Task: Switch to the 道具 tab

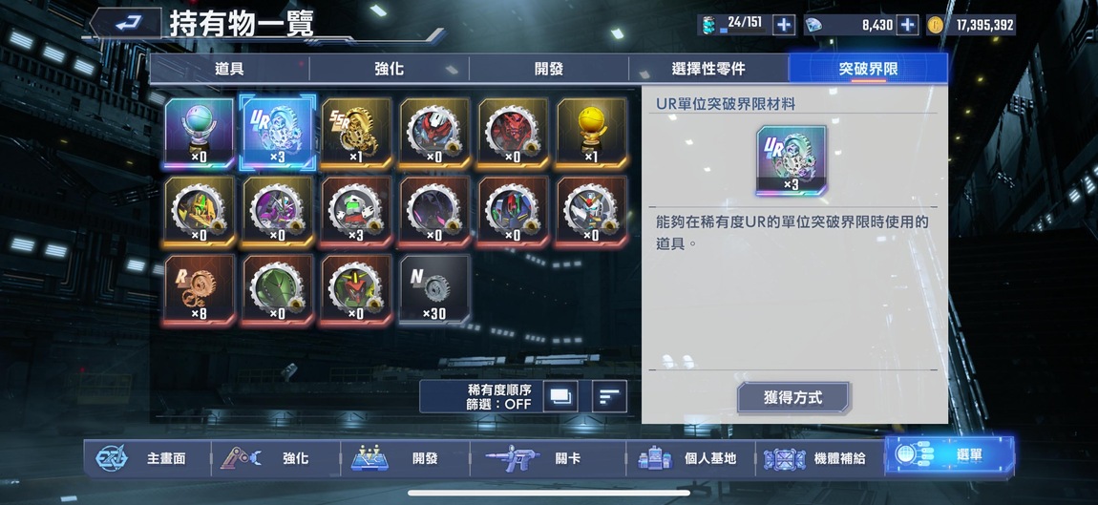Action: [x=229, y=69]
